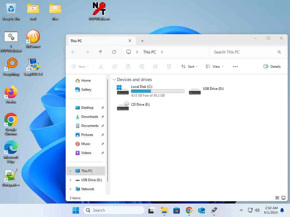290x217 pixels.
Task: Open the tool folder on desktop
Action: [x=33, y=11]
